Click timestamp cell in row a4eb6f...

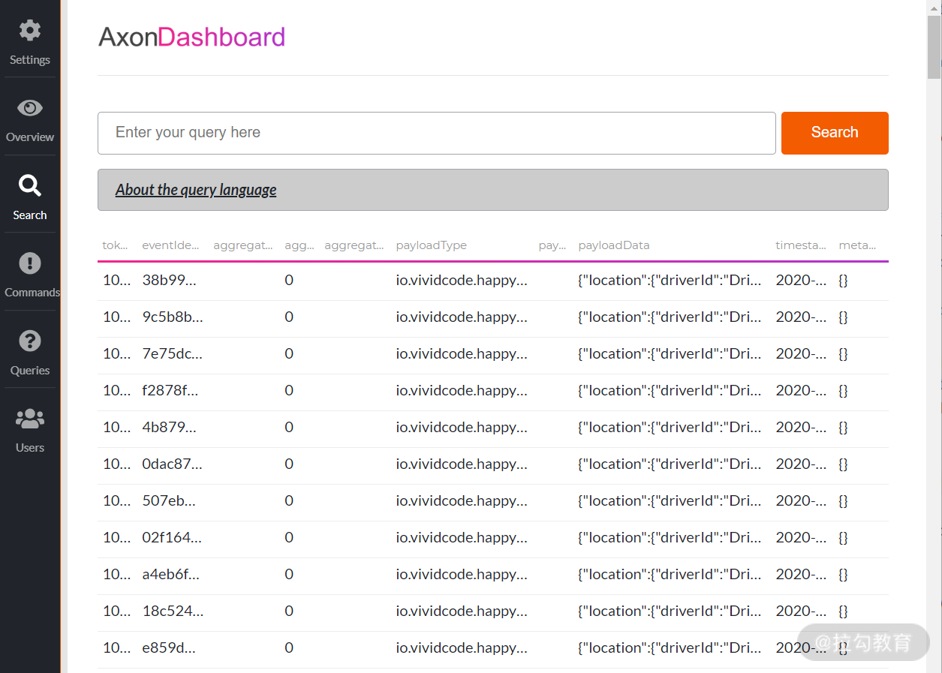[801, 575]
